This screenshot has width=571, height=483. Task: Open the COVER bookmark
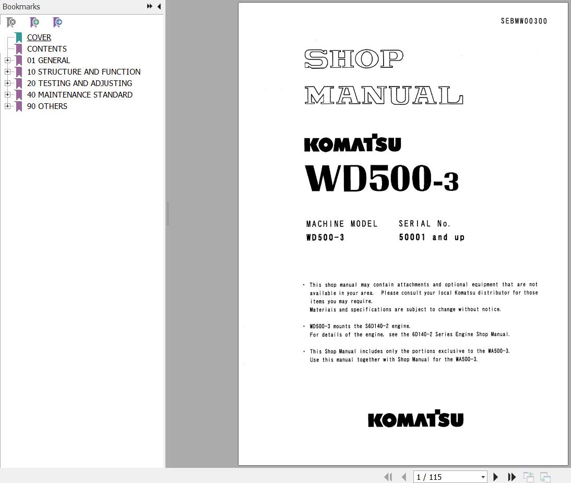39,38
